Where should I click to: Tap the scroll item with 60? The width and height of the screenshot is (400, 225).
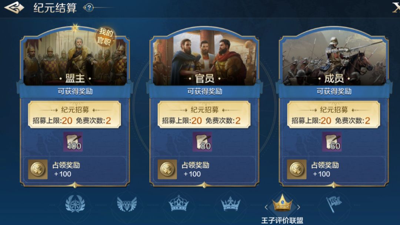click(x=331, y=142)
